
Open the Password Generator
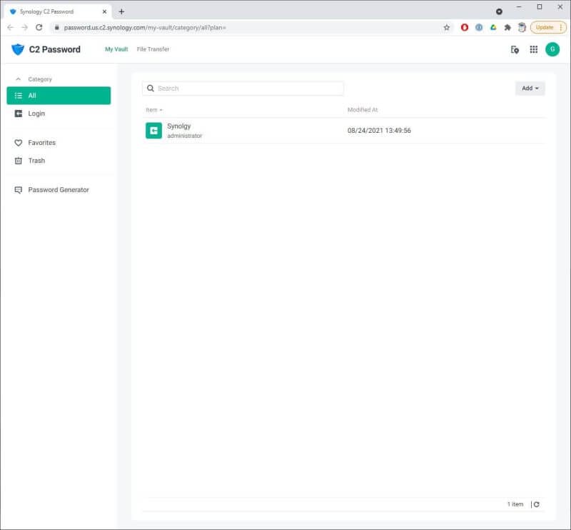(x=57, y=189)
